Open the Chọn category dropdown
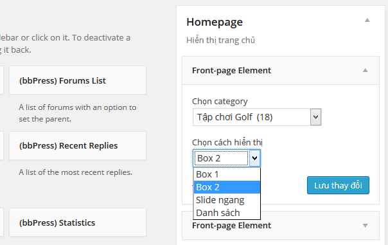388x245 pixels. coord(257,117)
